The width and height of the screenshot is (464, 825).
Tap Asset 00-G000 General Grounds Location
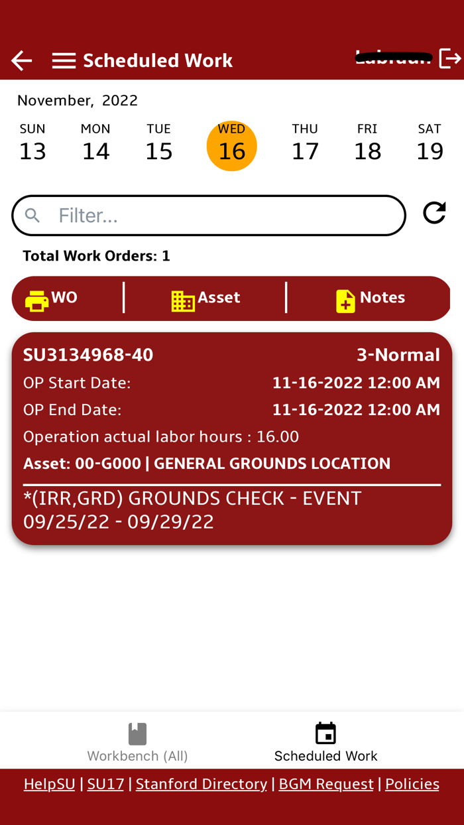(207, 464)
